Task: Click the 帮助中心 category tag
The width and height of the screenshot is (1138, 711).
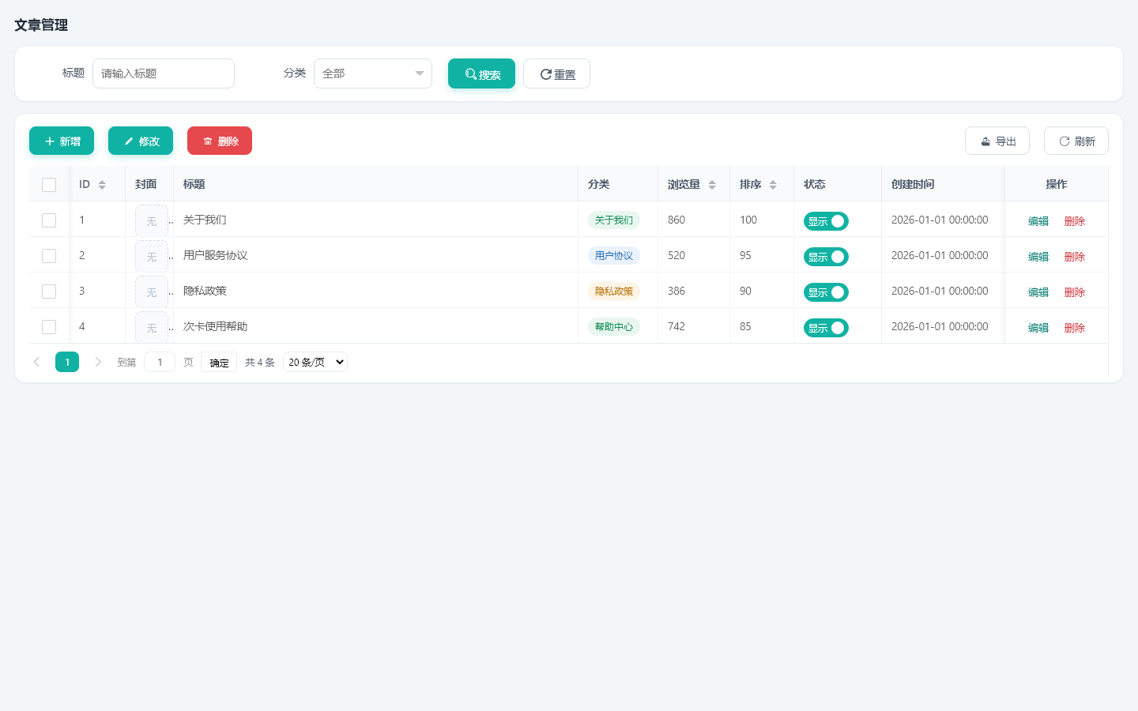Action: click(614, 327)
